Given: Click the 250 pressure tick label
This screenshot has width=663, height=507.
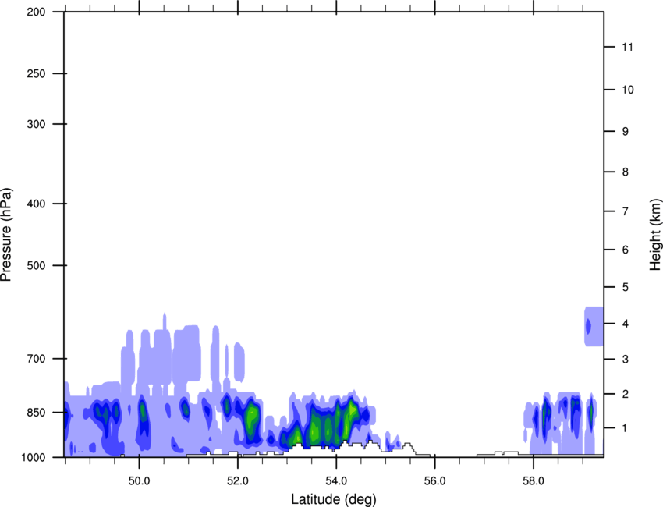Looking at the screenshot, I should pyautogui.click(x=36, y=73).
